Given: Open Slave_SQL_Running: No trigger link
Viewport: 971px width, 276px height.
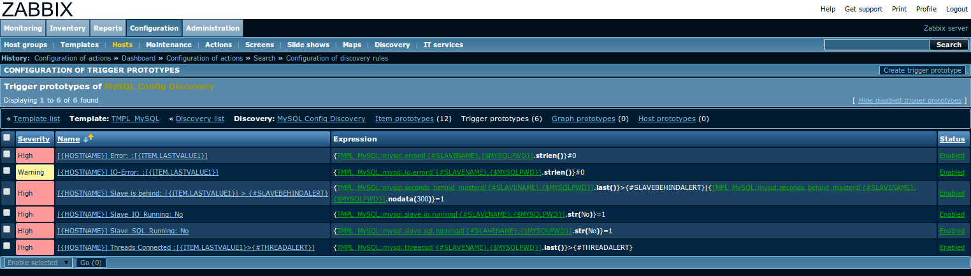Looking at the screenshot, I should [123, 231].
